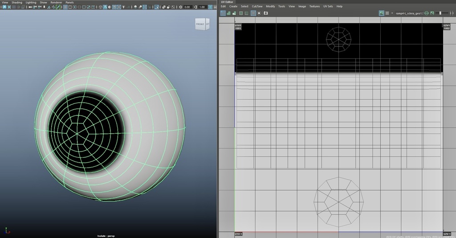Viewport: 456px width, 238px height.
Task: Click the checkered tile pattern icon
Action: pos(387,13)
